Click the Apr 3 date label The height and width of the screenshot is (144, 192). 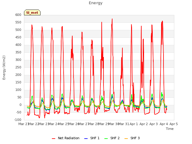pos(154,124)
